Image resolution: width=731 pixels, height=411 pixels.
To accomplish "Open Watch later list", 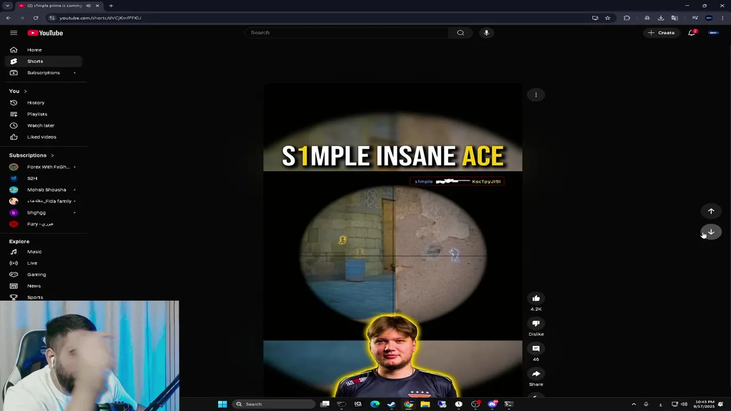I will click(43, 126).
